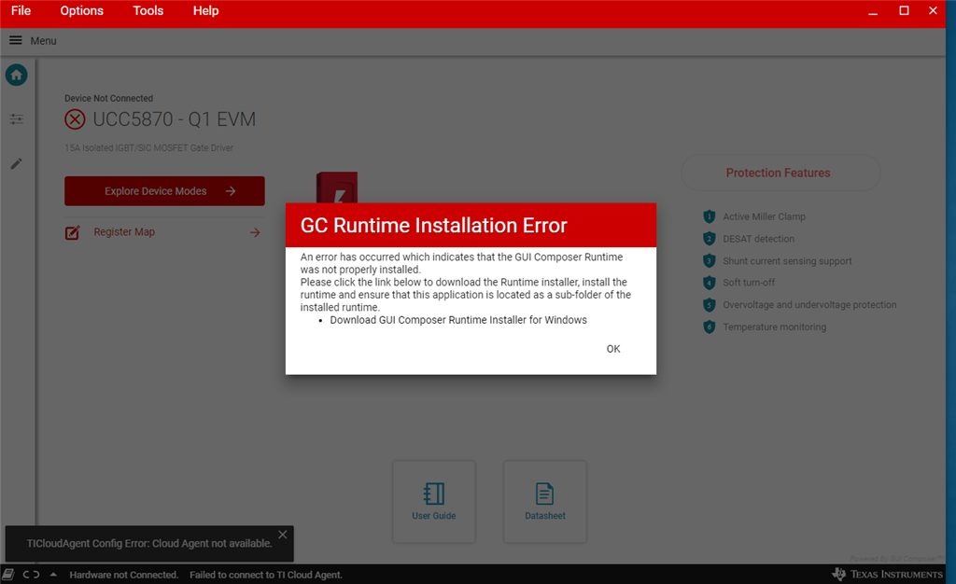Click Failed to connect to TI Cloud Agent

(x=266, y=575)
